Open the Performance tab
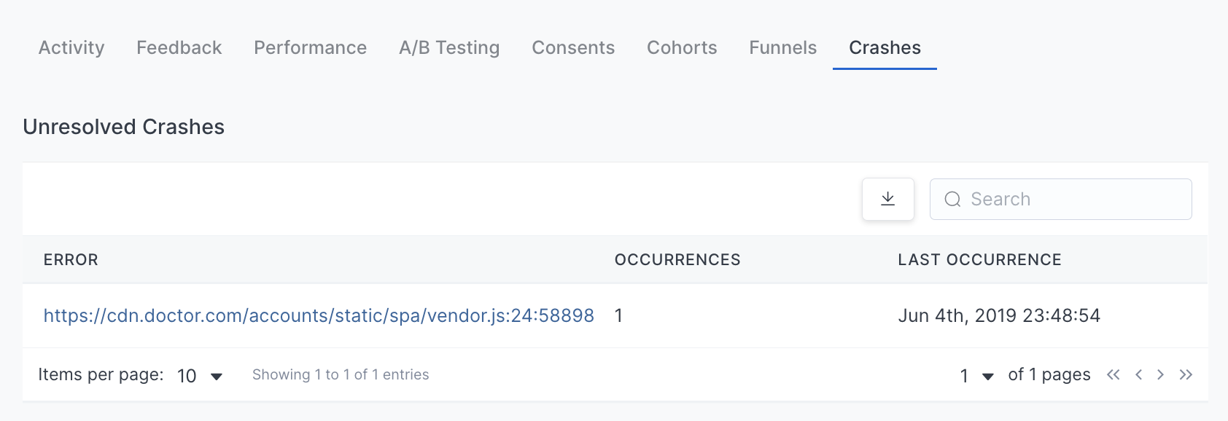The height and width of the screenshot is (421, 1228). click(311, 47)
